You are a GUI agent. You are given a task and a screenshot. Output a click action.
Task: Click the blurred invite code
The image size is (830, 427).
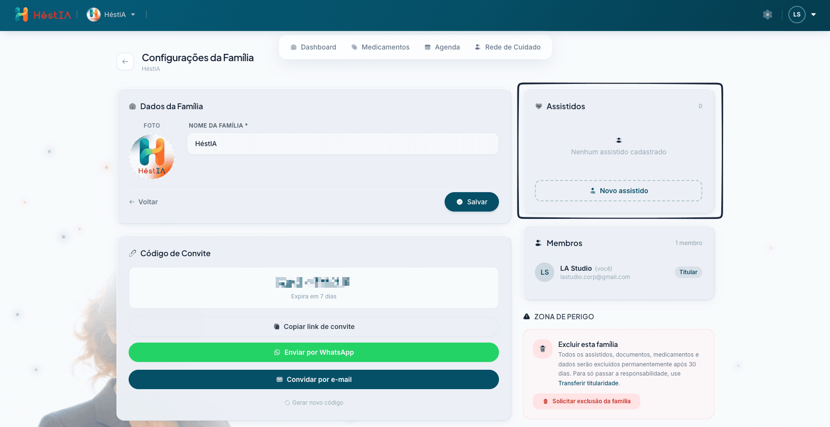click(313, 282)
